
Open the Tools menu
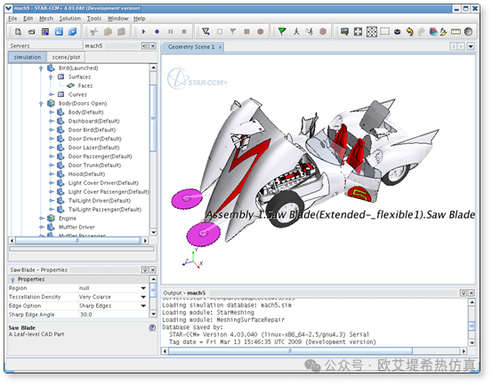click(x=94, y=19)
